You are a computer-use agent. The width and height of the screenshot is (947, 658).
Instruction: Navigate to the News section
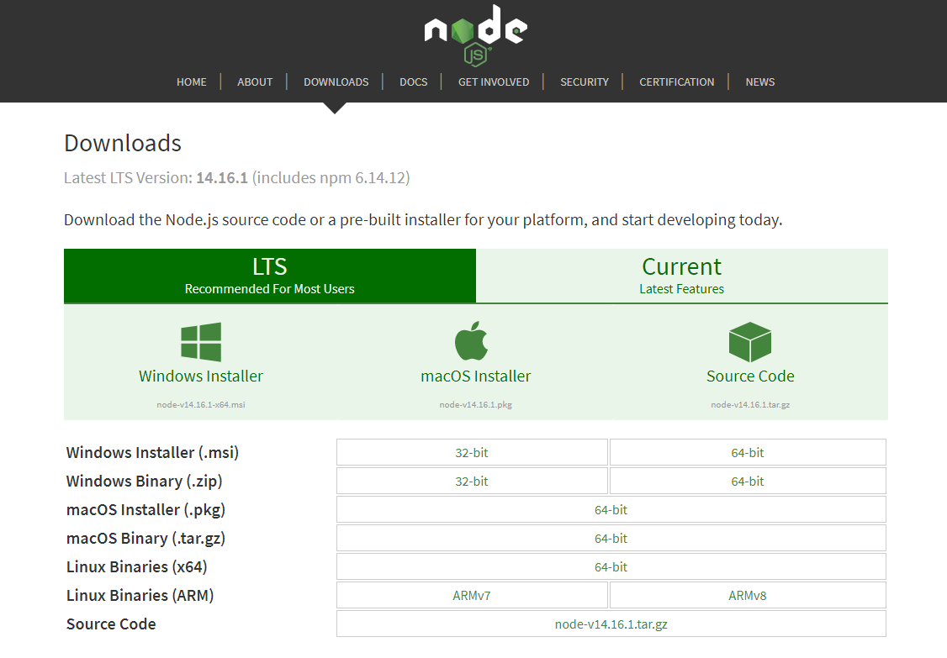(759, 82)
